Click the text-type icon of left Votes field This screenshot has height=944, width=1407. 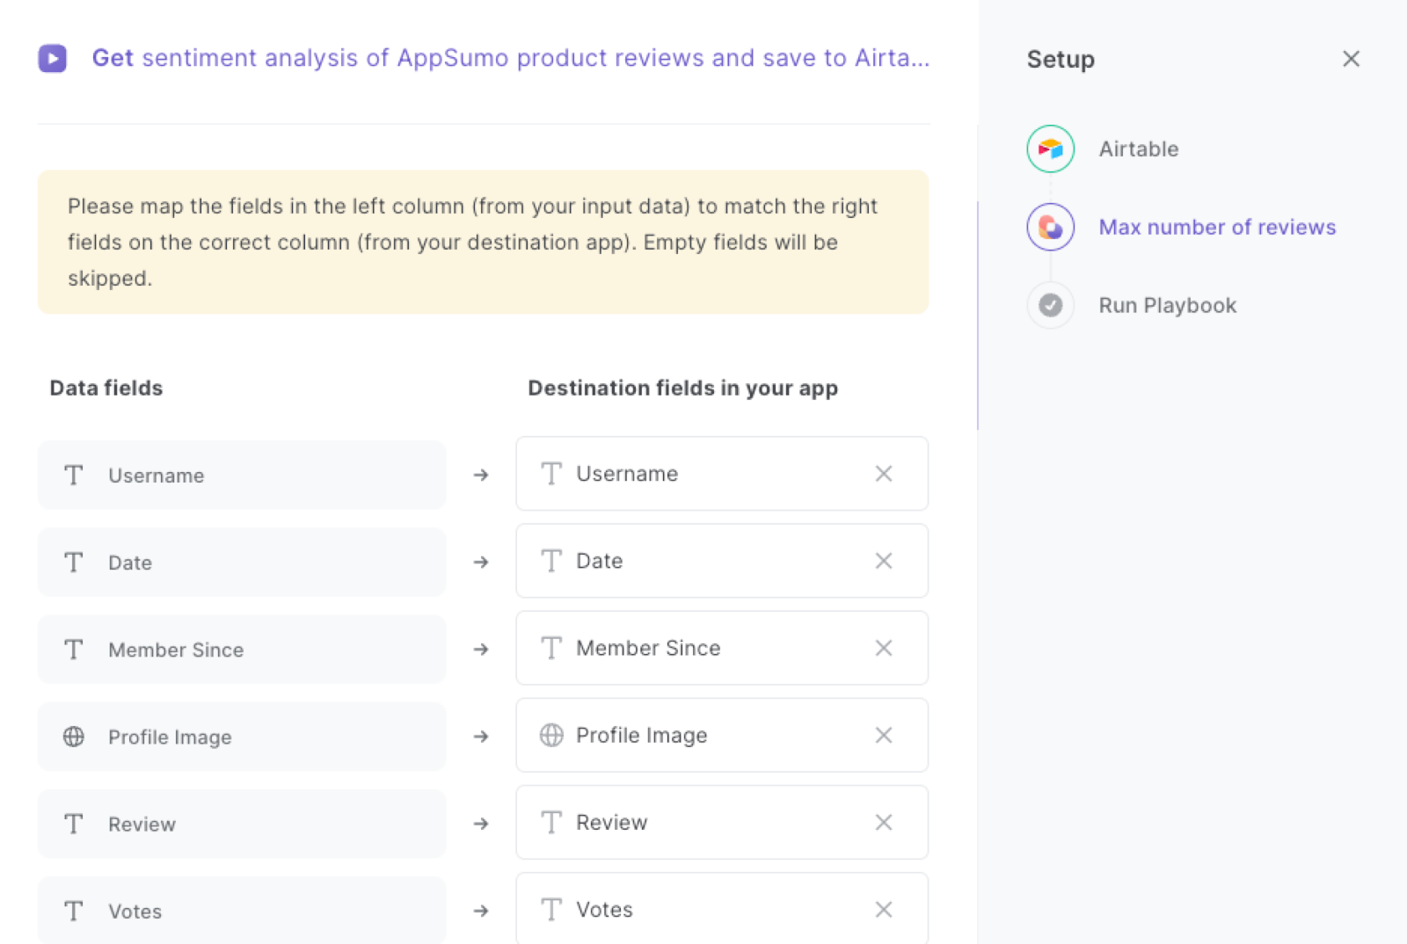pyautogui.click(x=74, y=910)
